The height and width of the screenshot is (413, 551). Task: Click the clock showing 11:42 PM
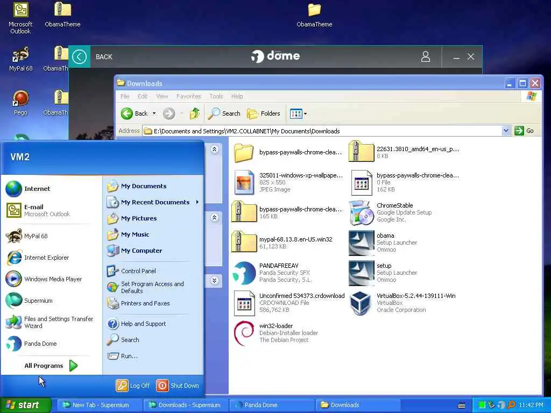(x=531, y=405)
